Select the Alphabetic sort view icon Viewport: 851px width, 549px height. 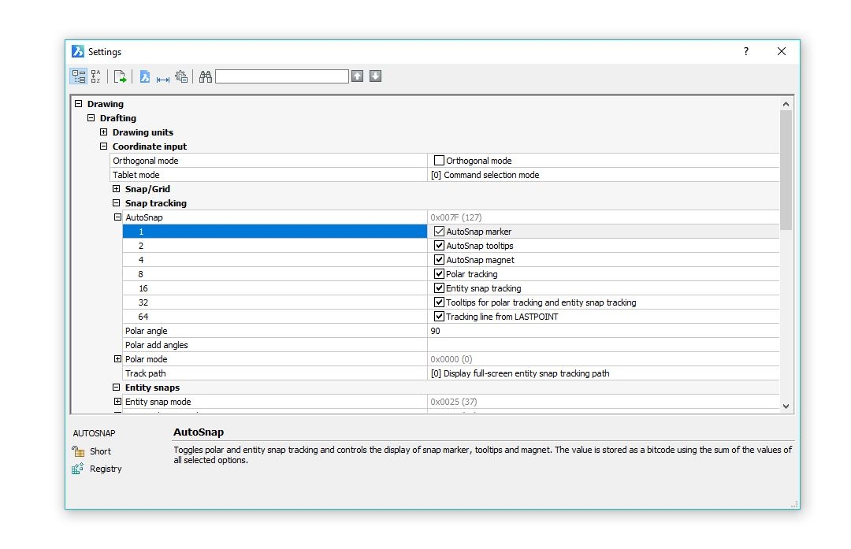(96, 76)
